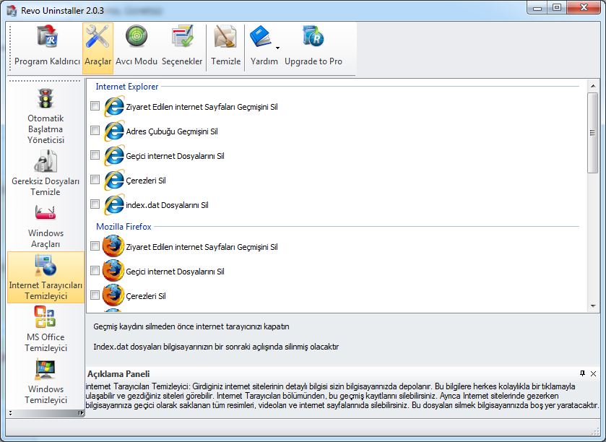Open the Yardım help book
606x442 pixels.
click(261, 37)
